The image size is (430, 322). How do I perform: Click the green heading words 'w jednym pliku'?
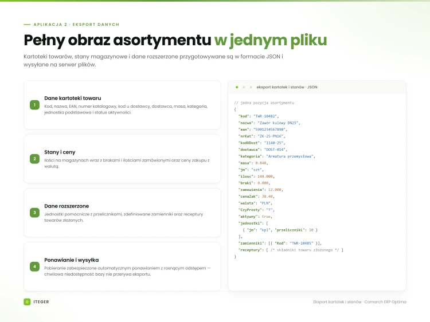(271, 40)
